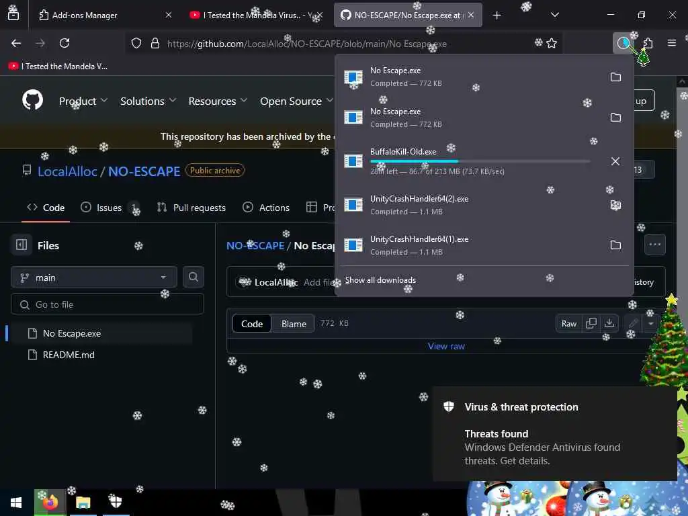Screen dimensions: 688x516
Task: Click the BuffaloKill-Old.exe download progress bar
Action: click(480, 161)
